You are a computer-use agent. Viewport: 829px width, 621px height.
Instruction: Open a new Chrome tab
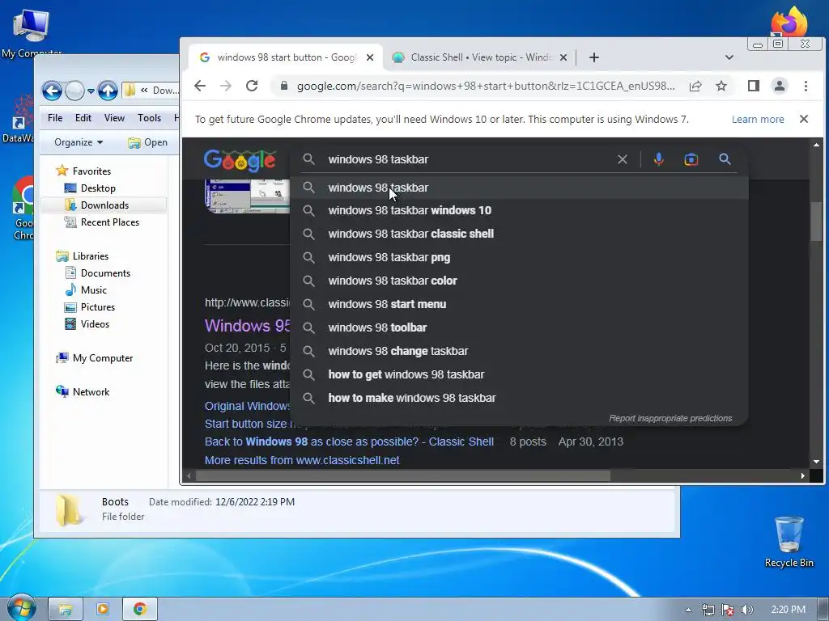click(594, 57)
